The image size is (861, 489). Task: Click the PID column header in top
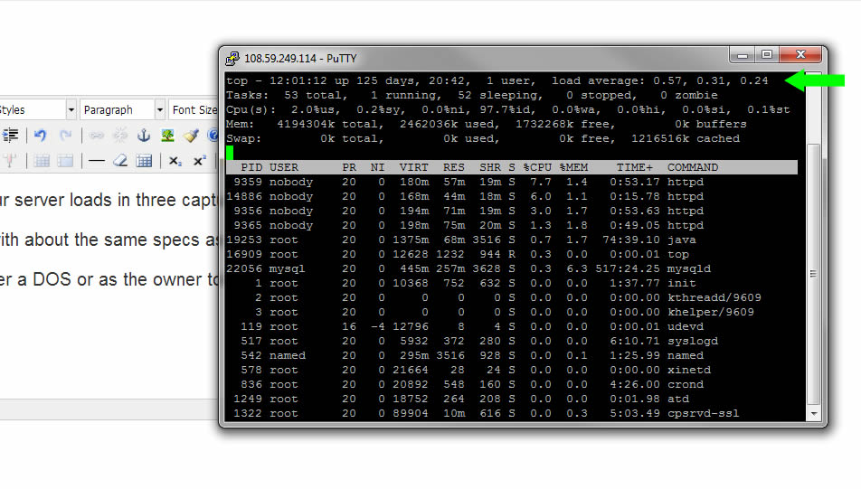point(251,167)
